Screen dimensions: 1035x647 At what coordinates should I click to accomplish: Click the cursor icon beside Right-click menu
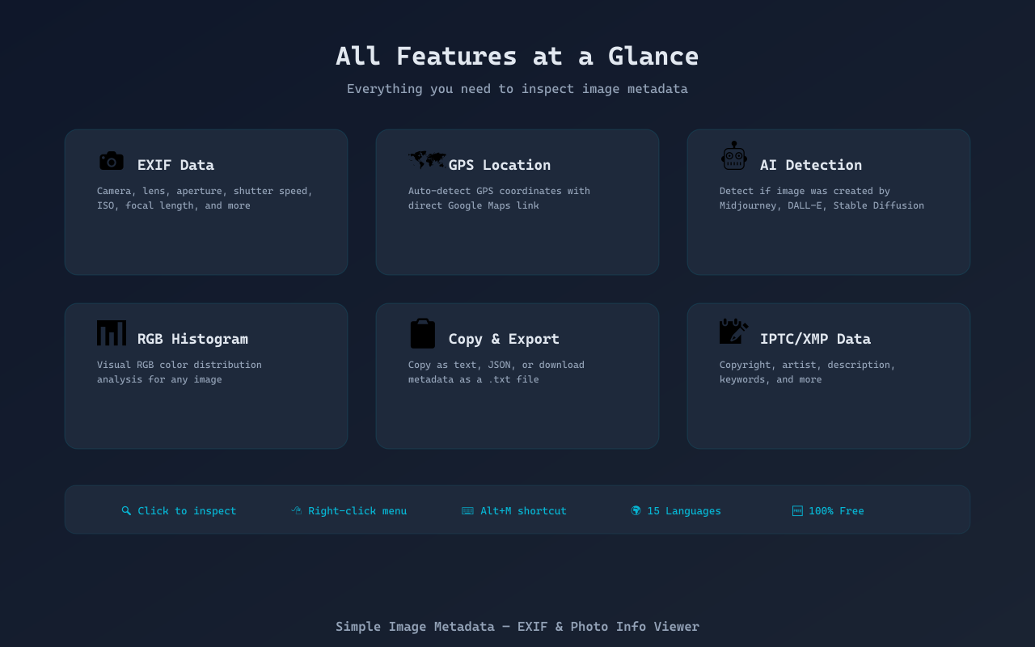tap(295, 510)
